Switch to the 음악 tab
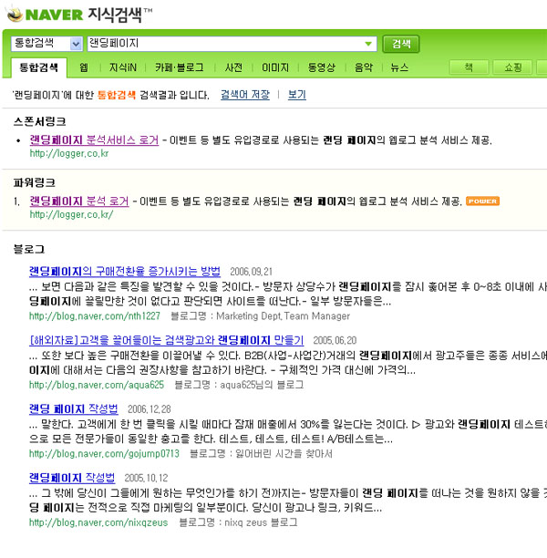This screenshot has height=558, width=547. click(x=364, y=67)
